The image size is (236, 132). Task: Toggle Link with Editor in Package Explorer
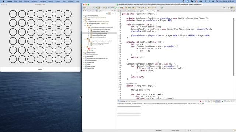coord(110,14)
